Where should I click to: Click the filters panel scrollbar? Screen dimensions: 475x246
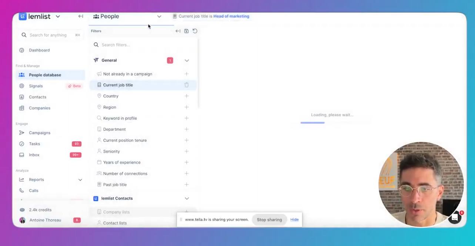(198, 74)
